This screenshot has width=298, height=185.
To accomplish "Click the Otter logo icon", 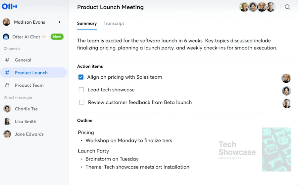I will pos(10,7).
